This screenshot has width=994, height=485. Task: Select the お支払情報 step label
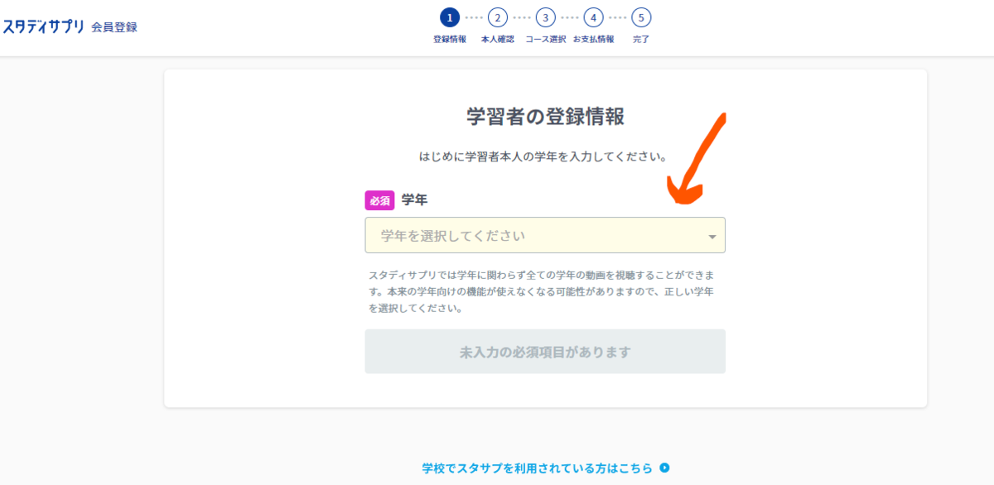(593, 37)
